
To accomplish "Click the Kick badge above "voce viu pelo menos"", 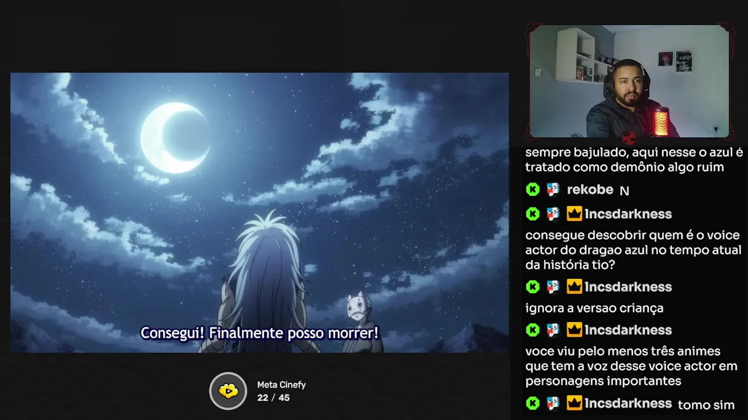I will tap(532, 330).
